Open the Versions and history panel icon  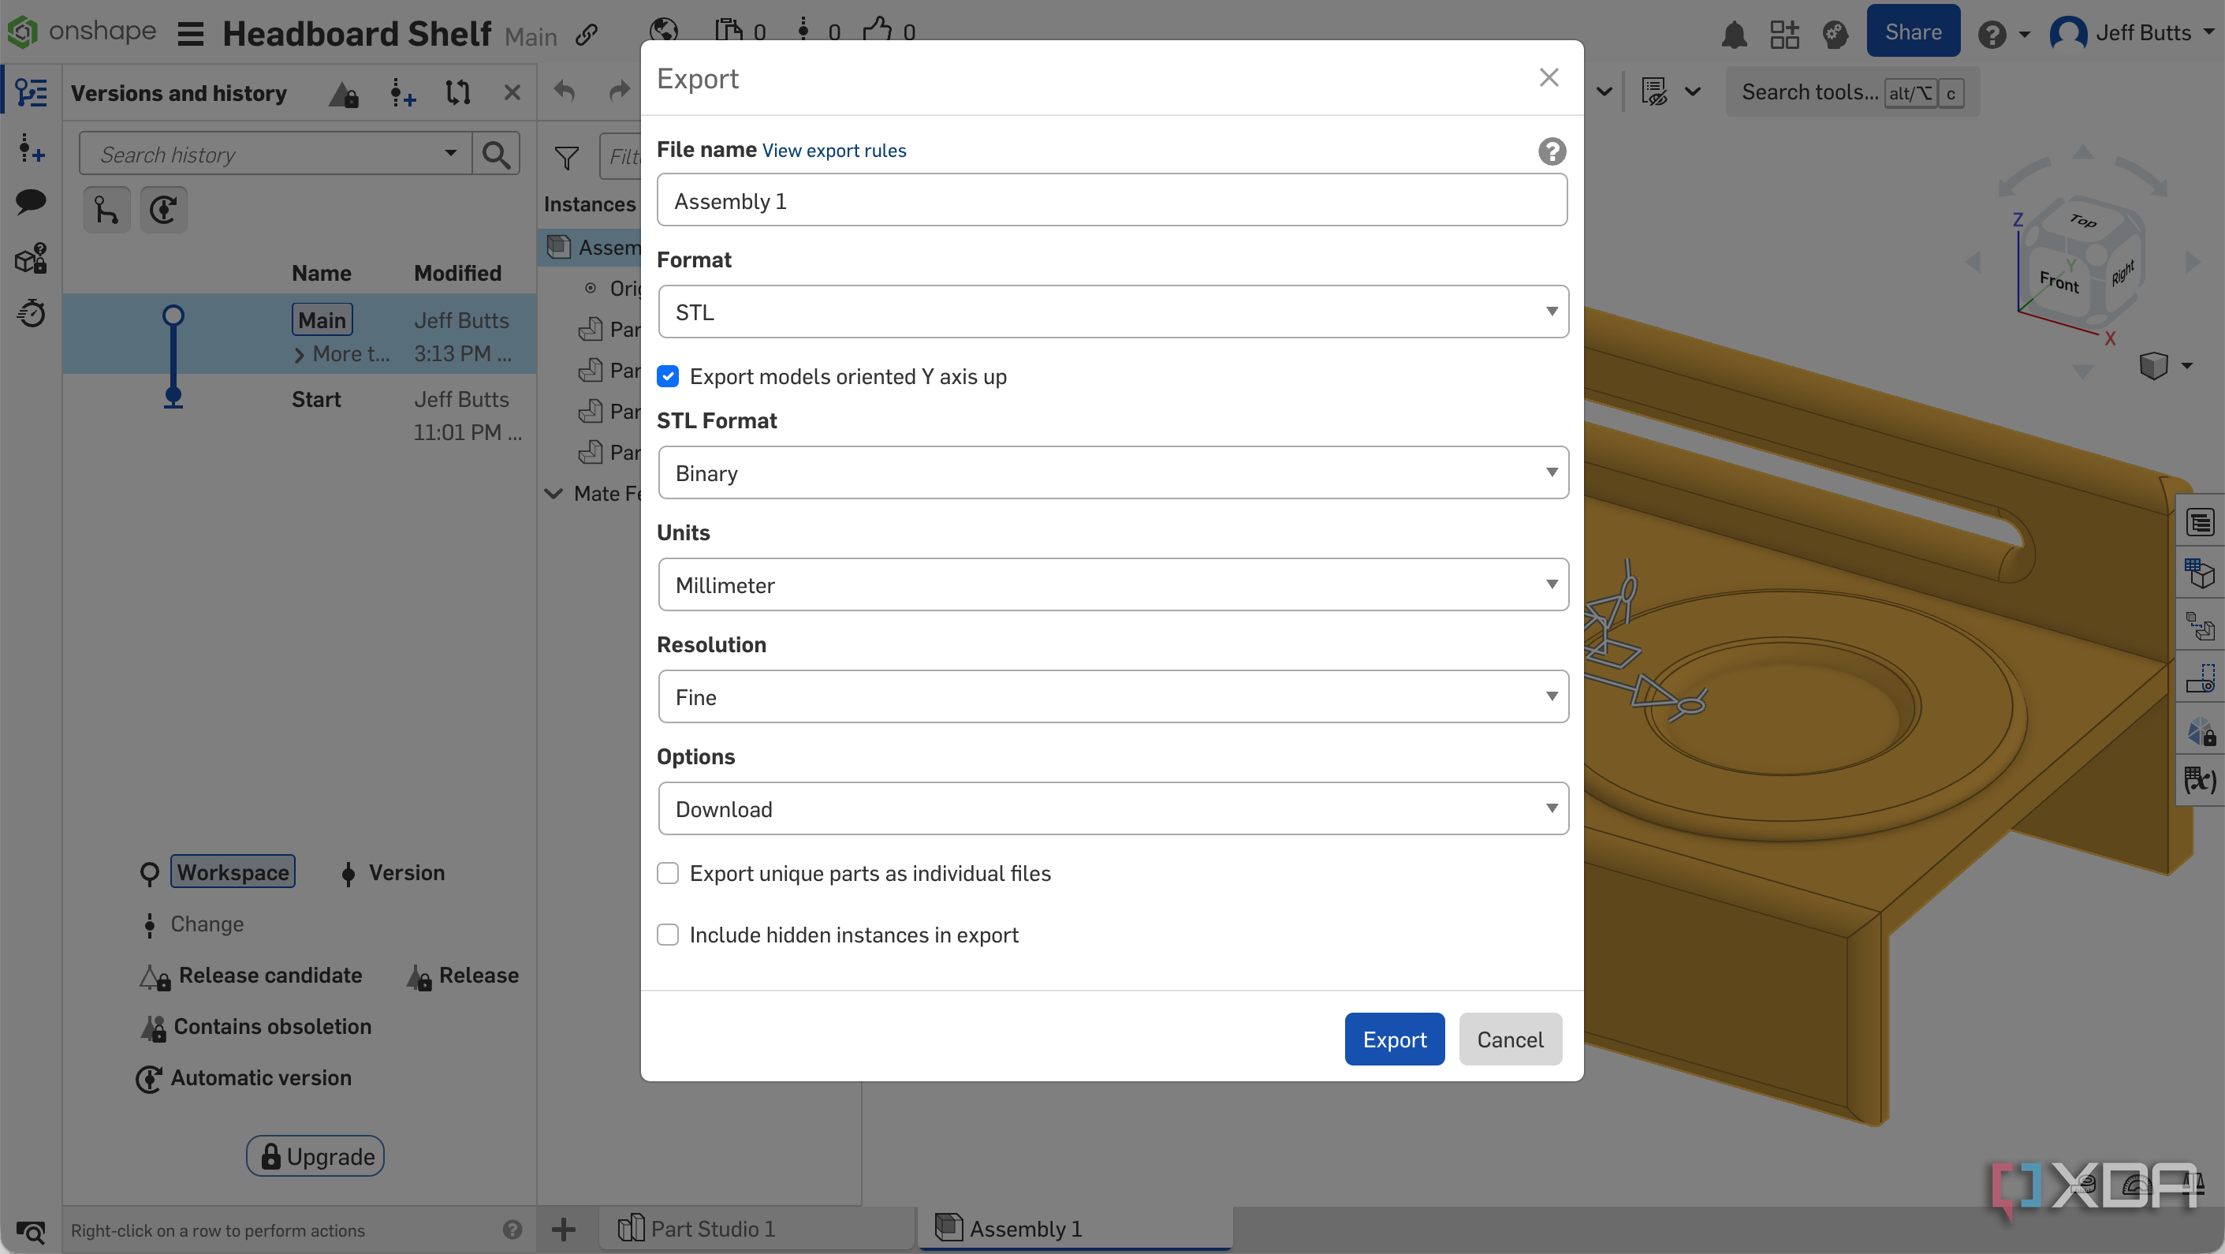click(x=31, y=92)
